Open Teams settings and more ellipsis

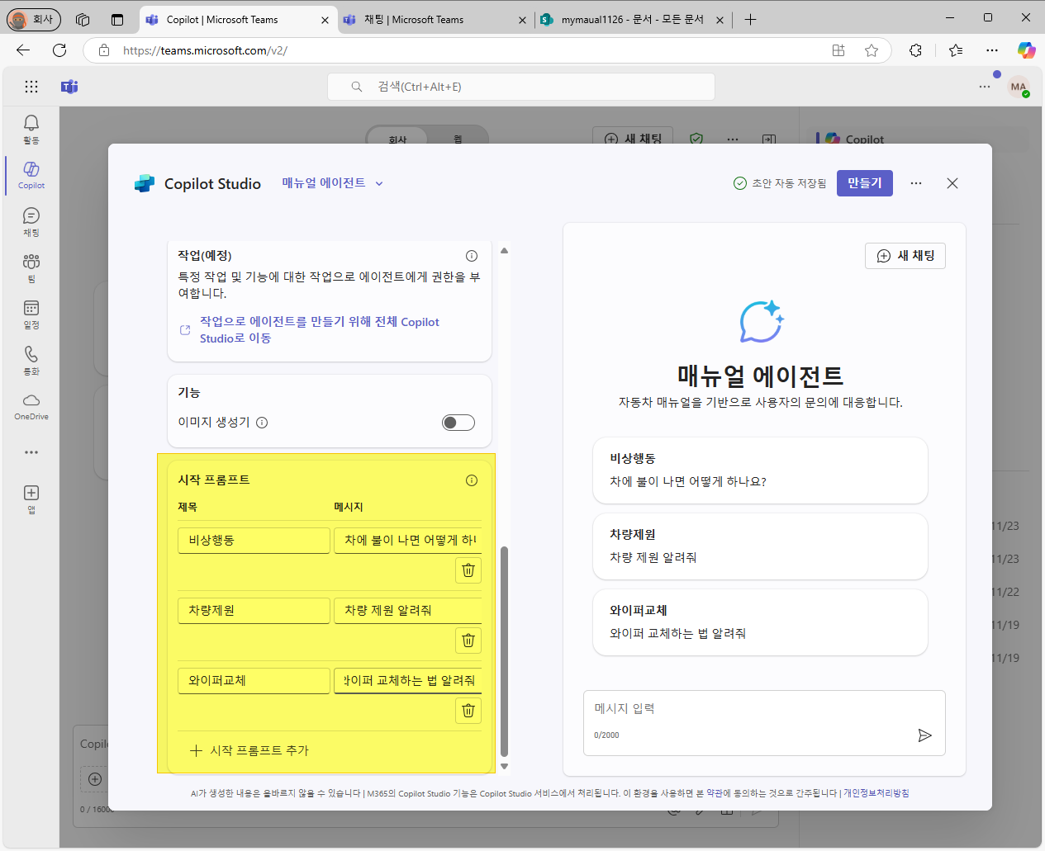[x=985, y=87]
